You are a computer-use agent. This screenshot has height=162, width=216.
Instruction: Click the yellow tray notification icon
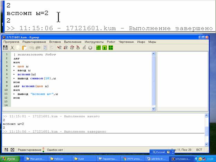(200, 159)
